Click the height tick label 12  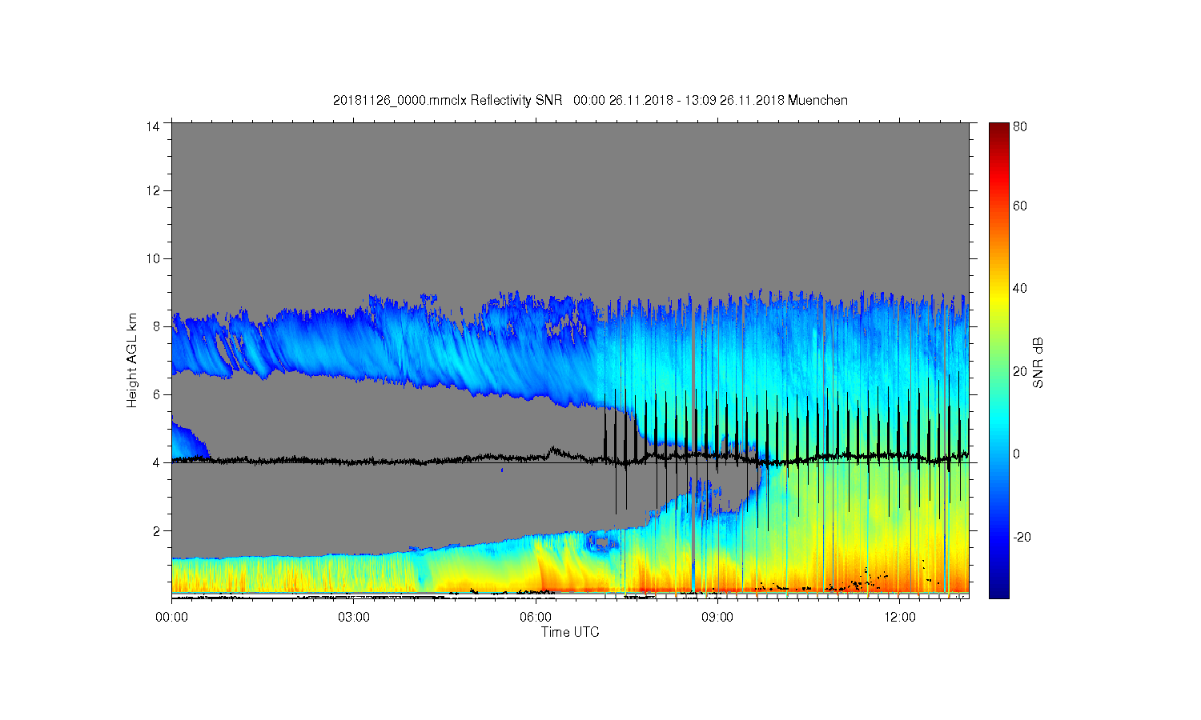click(x=153, y=190)
